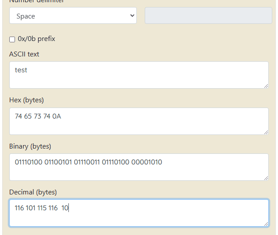Screen dimensions: 278x235
Task: Click the delimiter dropdown chevron arrow
Action: (x=132, y=16)
